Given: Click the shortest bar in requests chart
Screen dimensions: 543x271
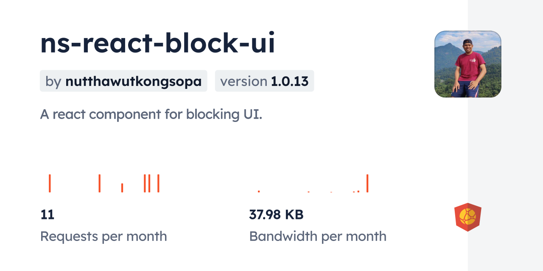Looking at the screenshot, I should point(122,188).
